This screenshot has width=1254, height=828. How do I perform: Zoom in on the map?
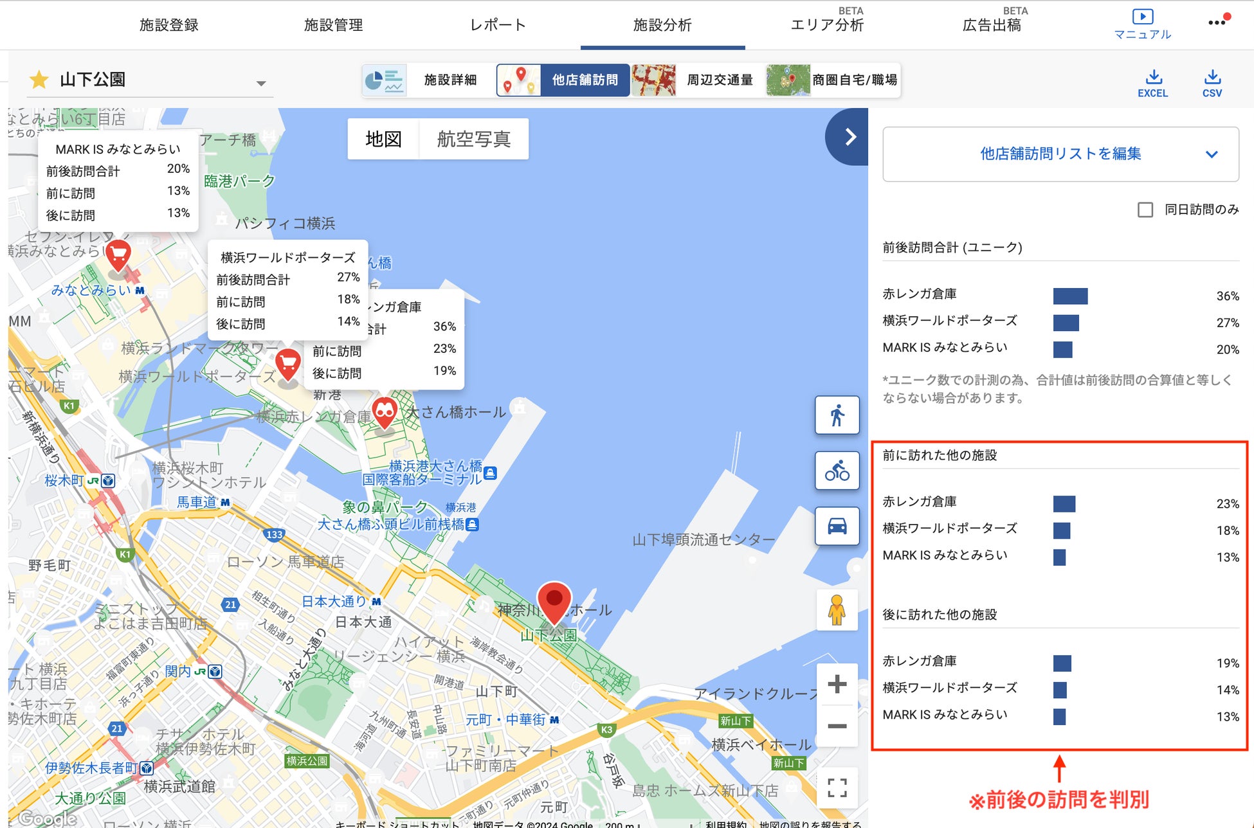(837, 684)
